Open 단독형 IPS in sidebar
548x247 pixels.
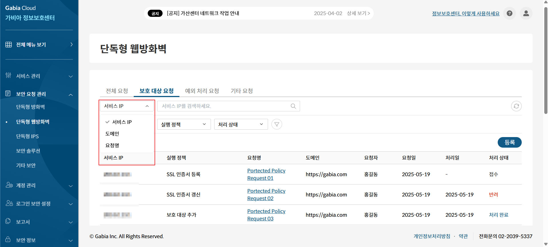pos(27,136)
